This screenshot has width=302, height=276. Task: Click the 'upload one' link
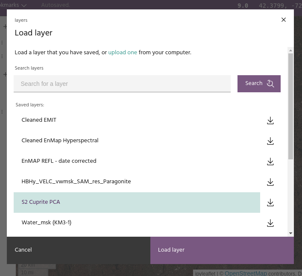(x=123, y=53)
